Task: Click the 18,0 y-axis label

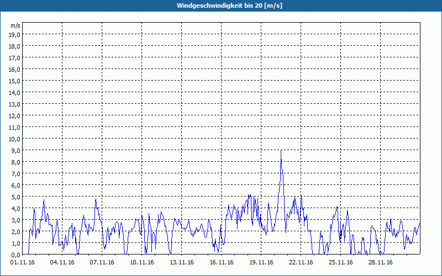Action: point(14,46)
